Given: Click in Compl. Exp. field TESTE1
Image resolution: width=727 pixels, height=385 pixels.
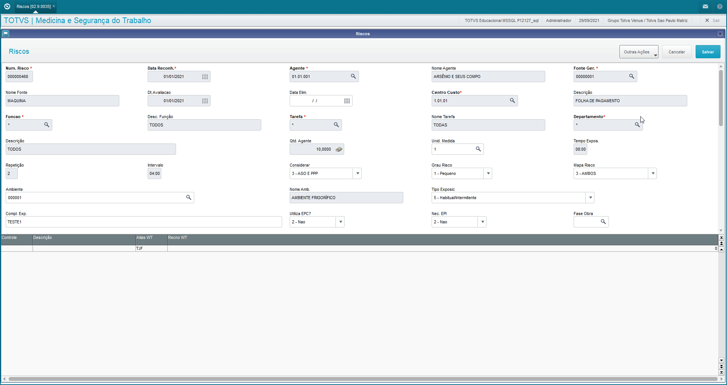Looking at the screenshot, I should coord(144,222).
